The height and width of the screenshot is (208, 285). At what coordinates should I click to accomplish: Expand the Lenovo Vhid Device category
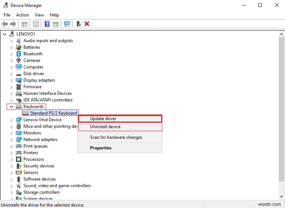12,120
